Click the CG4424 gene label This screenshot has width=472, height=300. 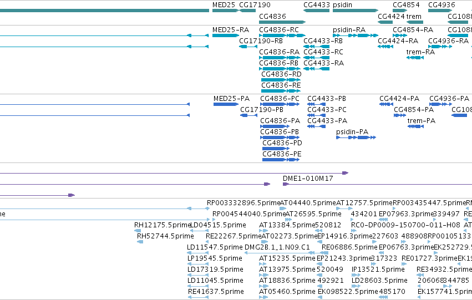(x=391, y=16)
